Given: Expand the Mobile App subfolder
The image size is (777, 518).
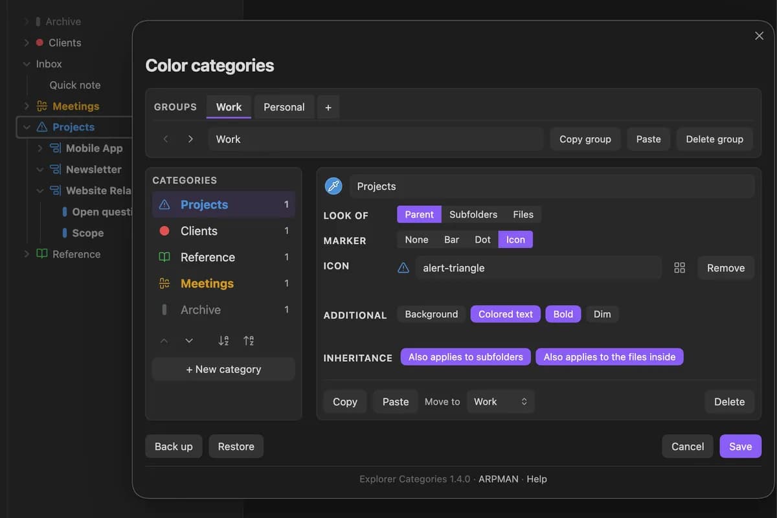Looking at the screenshot, I should tap(40, 148).
